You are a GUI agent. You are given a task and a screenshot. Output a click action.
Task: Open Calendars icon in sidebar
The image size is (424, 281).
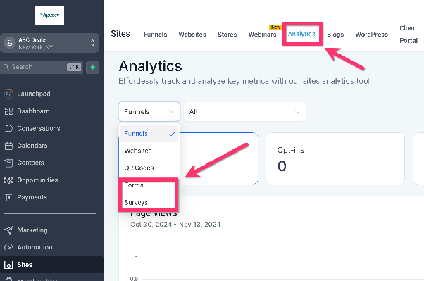[x=8, y=146]
